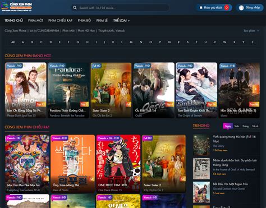Viewport: 266px width, 208px height.
Task: Select the Ngày trending tab
Action: (228, 126)
